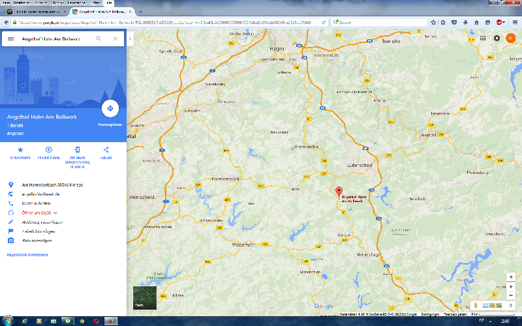Click the Bedingungen link at map bottom

430,314
